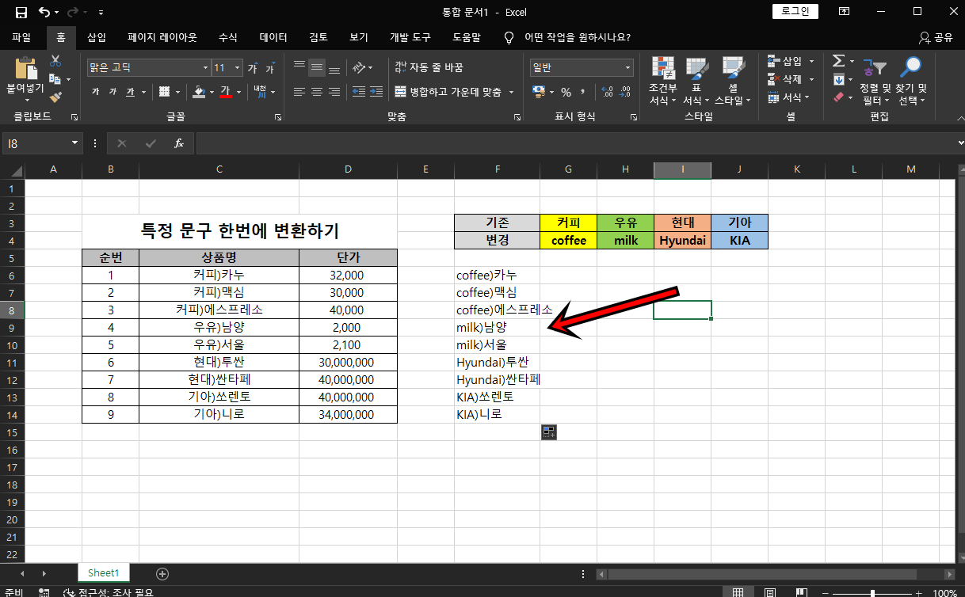965x597 pixels.
Task: Open Cell Styles (셀 스타일)
Action: [733, 81]
